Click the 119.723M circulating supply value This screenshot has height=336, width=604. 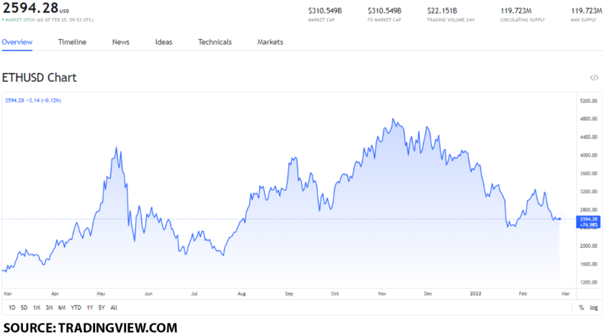(x=516, y=11)
